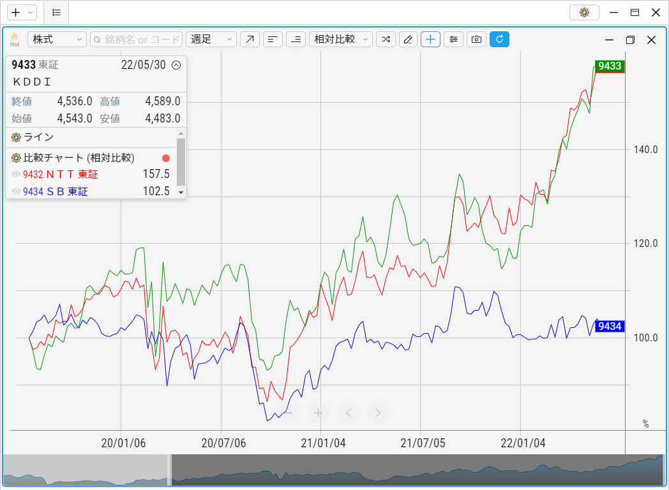Viewport: 669px width, 490px height.
Task: Open the 週足 timeframe dropdown
Action: (211, 39)
